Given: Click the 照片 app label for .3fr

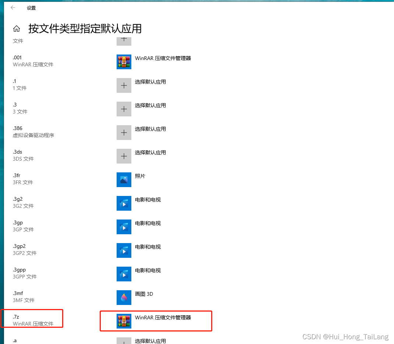Looking at the screenshot, I should [140, 176].
